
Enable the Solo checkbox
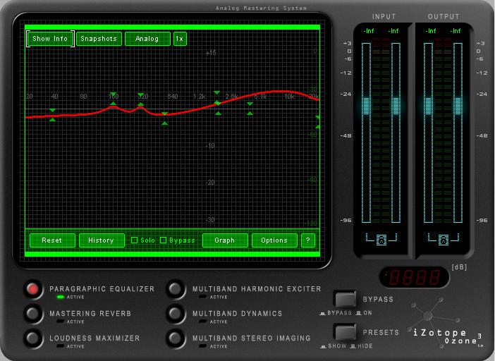(x=134, y=240)
